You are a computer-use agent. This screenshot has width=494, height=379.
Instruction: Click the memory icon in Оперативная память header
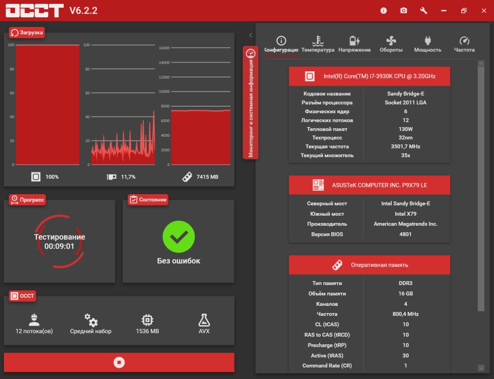click(337, 265)
